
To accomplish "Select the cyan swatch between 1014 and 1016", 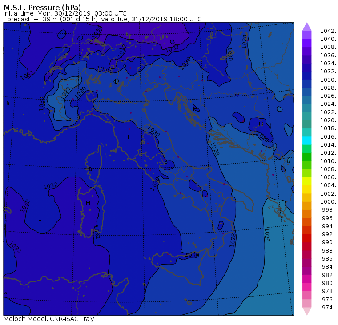I will coord(307,141).
